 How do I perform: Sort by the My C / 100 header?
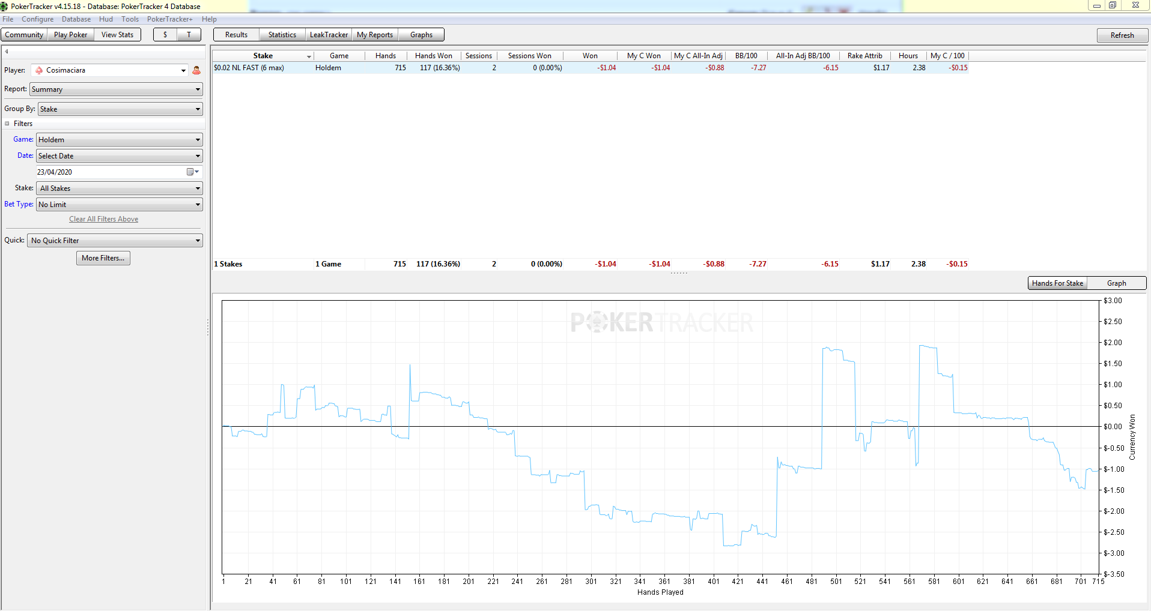tap(947, 56)
